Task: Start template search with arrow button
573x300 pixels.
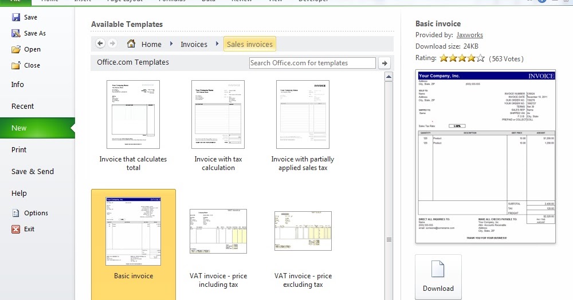Action: pos(384,63)
